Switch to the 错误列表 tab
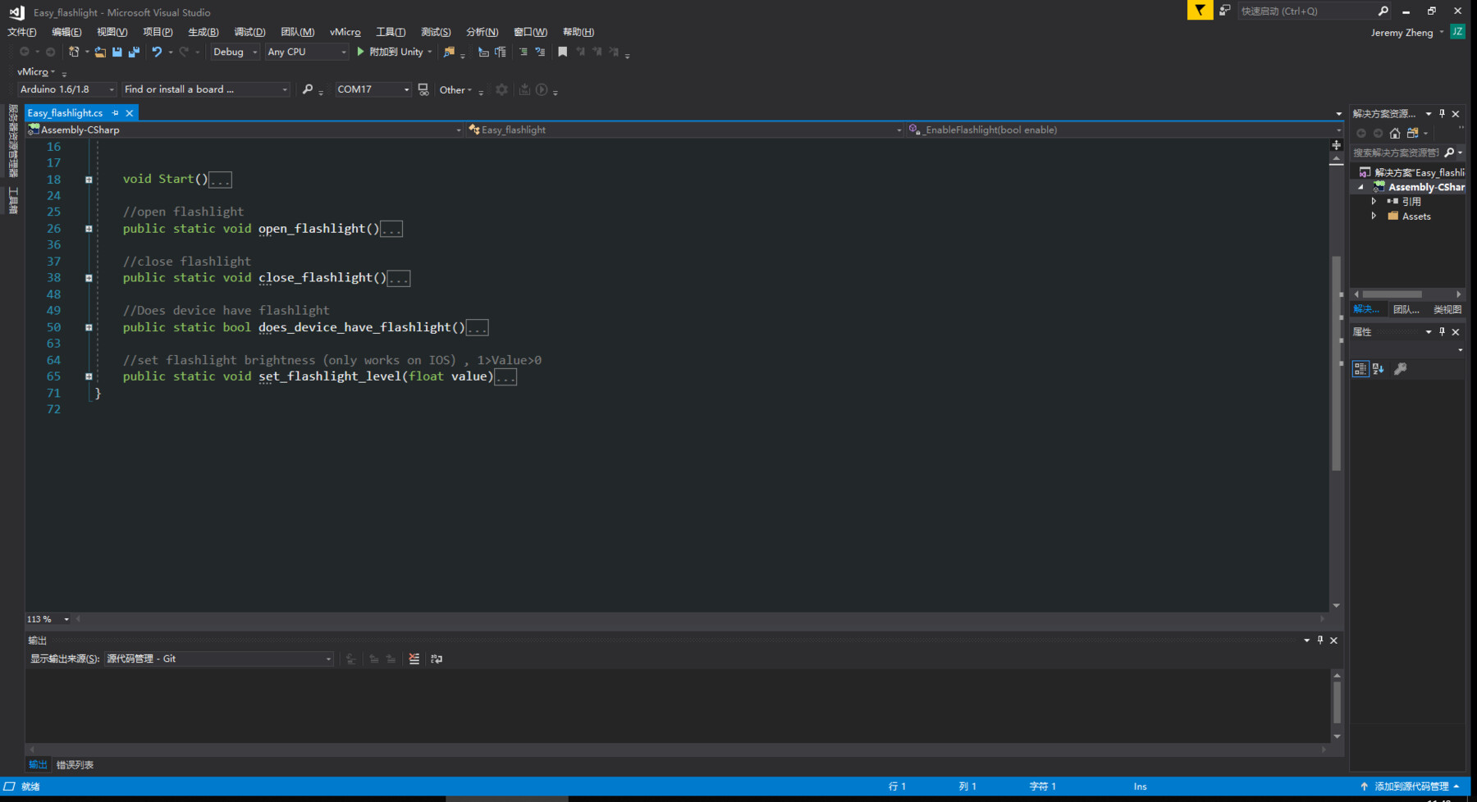1477x802 pixels. (75, 765)
